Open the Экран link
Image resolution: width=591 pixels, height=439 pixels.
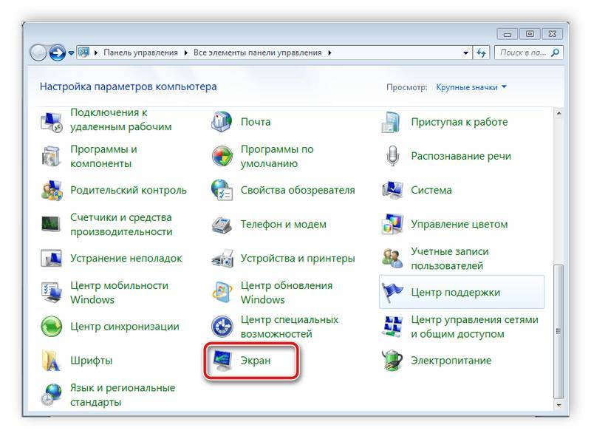coord(256,361)
